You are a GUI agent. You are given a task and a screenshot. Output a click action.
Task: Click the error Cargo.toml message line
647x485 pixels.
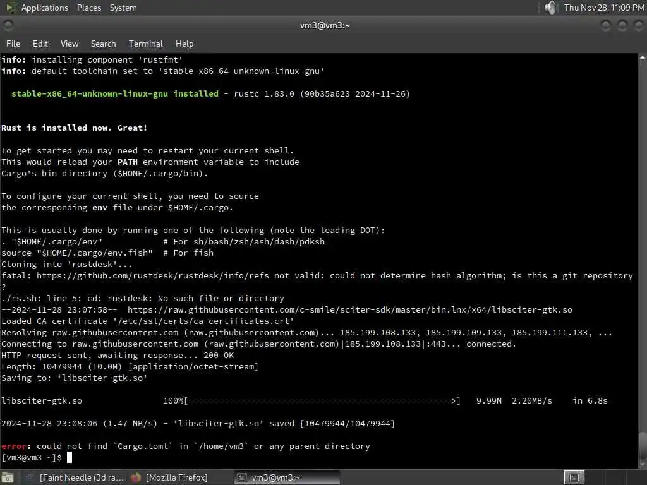point(186,446)
